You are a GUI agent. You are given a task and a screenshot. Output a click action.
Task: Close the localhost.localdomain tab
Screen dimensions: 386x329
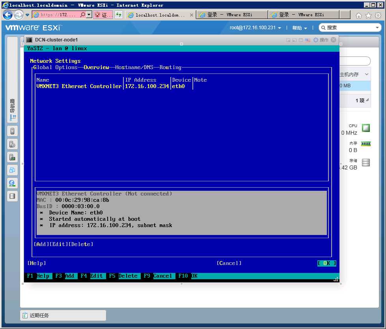[192, 15]
